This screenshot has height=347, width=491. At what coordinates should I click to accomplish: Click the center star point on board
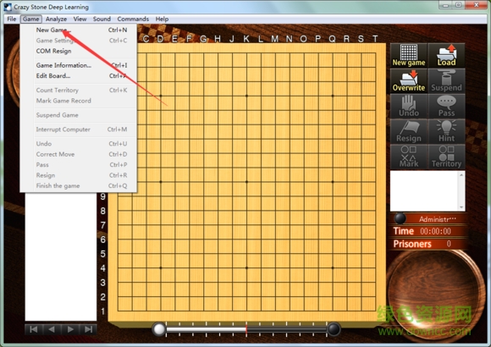coord(246,182)
